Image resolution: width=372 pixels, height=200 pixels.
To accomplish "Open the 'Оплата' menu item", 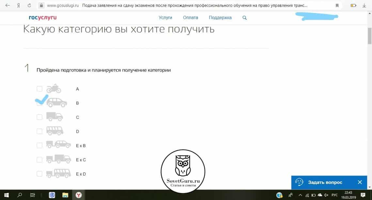I will tap(190, 18).
